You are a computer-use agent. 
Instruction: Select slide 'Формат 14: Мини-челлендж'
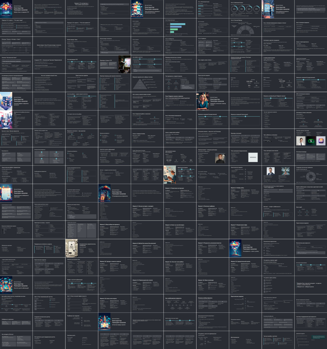pos(213,285)
